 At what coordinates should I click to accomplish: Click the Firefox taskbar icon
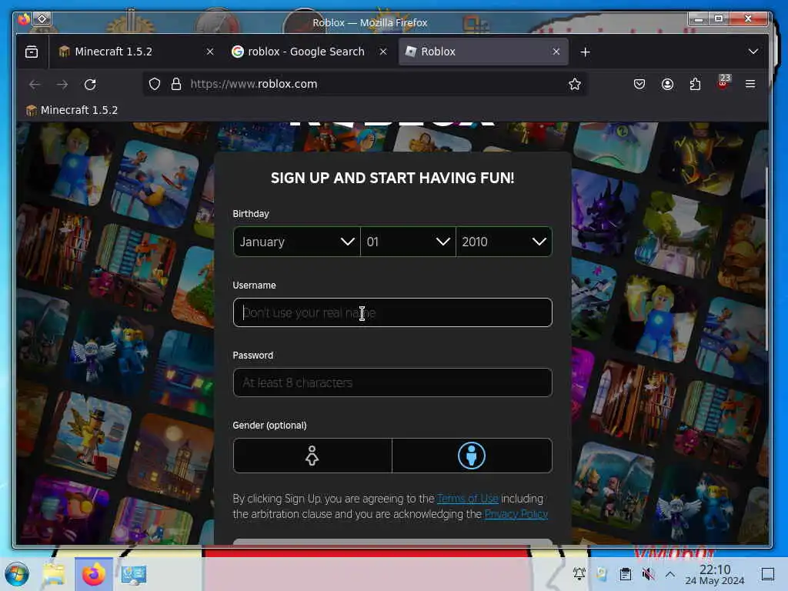click(93, 574)
